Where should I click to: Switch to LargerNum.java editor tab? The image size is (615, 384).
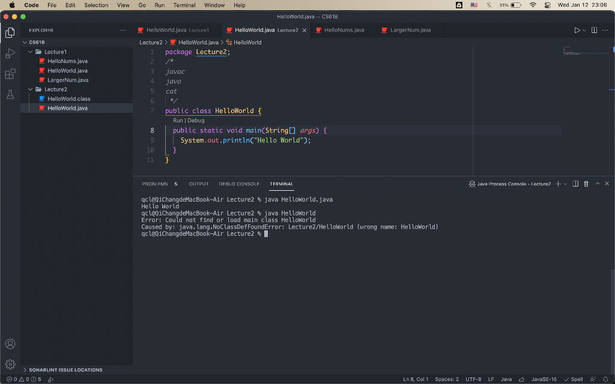click(410, 30)
